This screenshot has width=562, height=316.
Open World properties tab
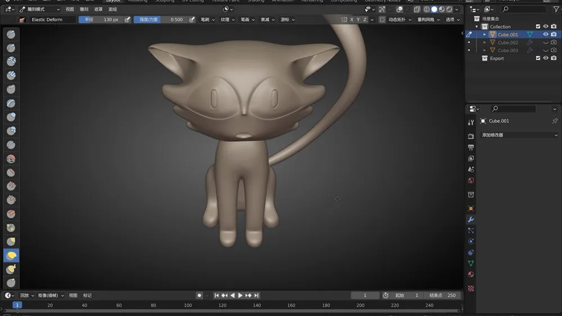(471, 180)
